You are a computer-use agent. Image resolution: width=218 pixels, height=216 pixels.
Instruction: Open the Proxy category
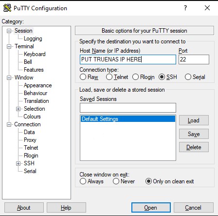(x=30, y=140)
